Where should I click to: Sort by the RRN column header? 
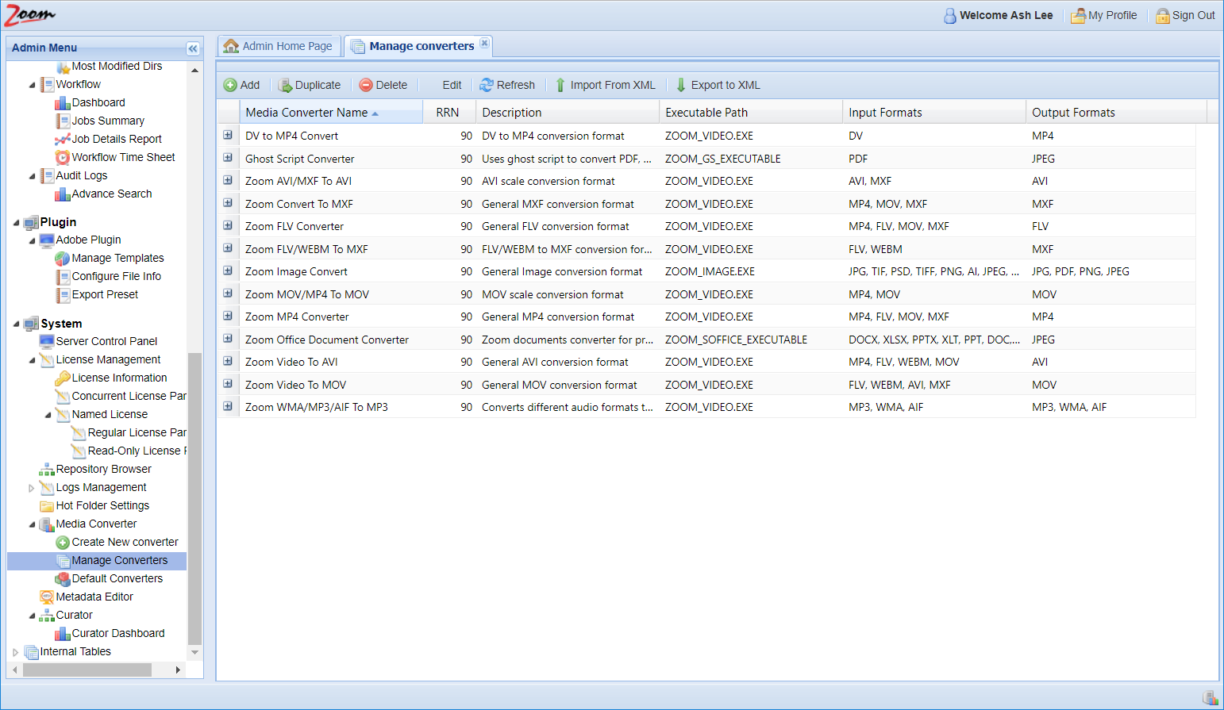point(449,113)
